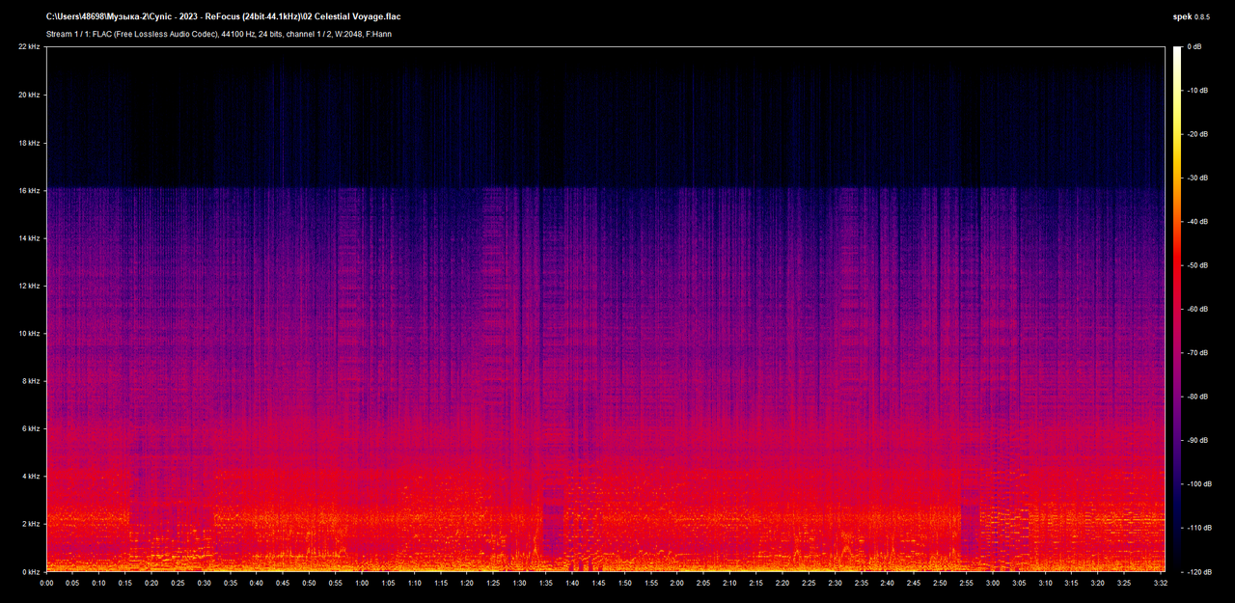Click the 0:00 start time label
Image resolution: width=1235 pixels, height=603 pixels.
click(46, 584)
